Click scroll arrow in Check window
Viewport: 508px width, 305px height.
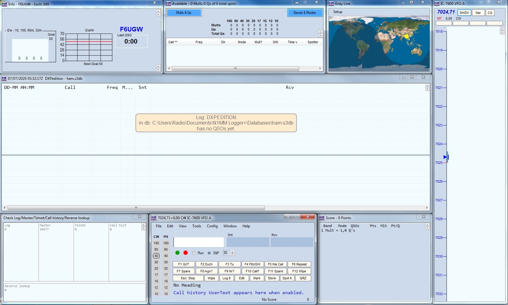coord(143,226)
